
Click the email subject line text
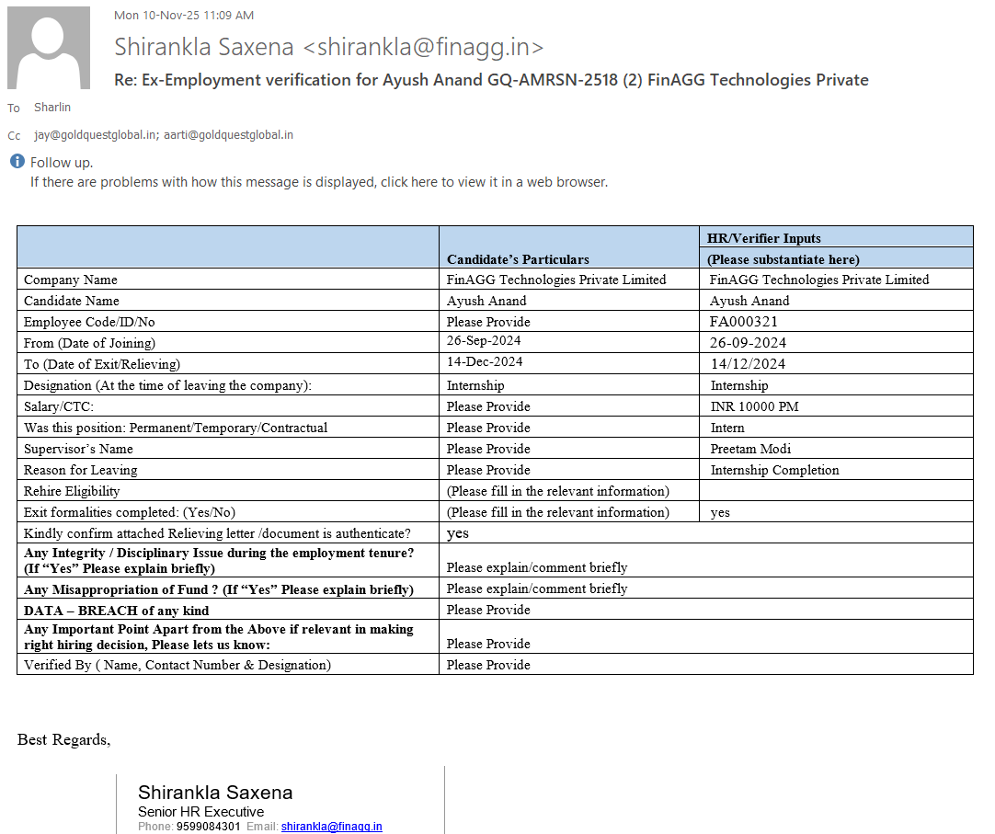(x=491, y=80)
